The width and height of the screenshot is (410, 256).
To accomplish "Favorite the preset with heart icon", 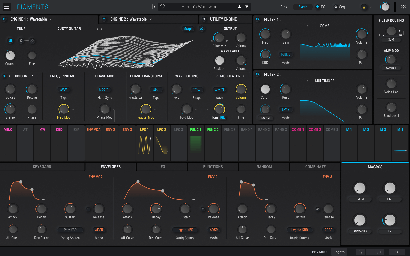I will click(163, 7).
